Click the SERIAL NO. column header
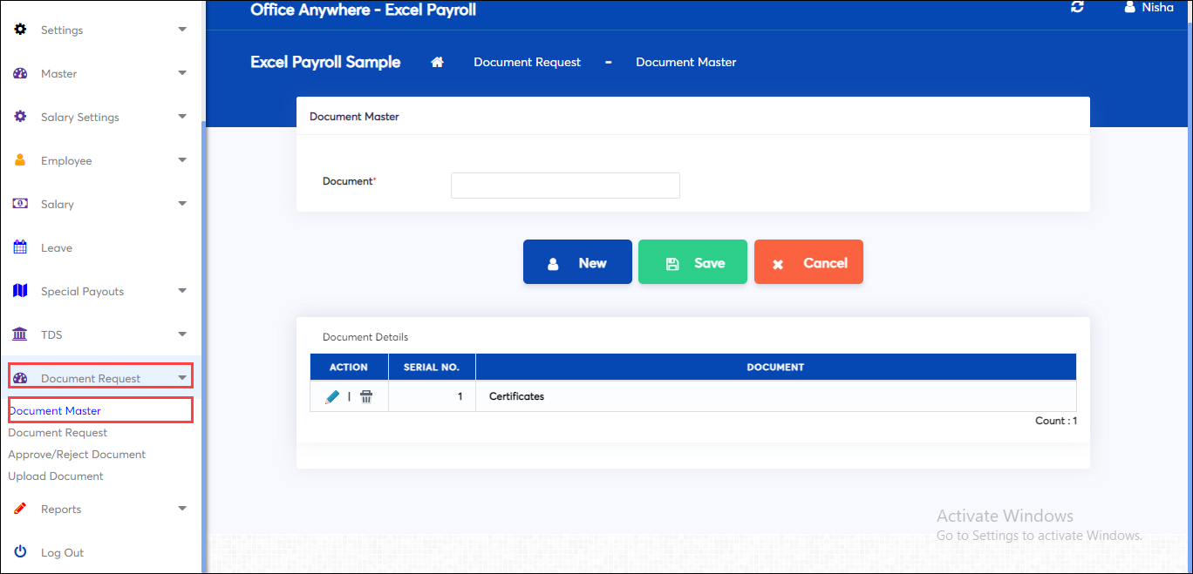The height and width of the screenshot is (574, 1193). coord(432,367)
